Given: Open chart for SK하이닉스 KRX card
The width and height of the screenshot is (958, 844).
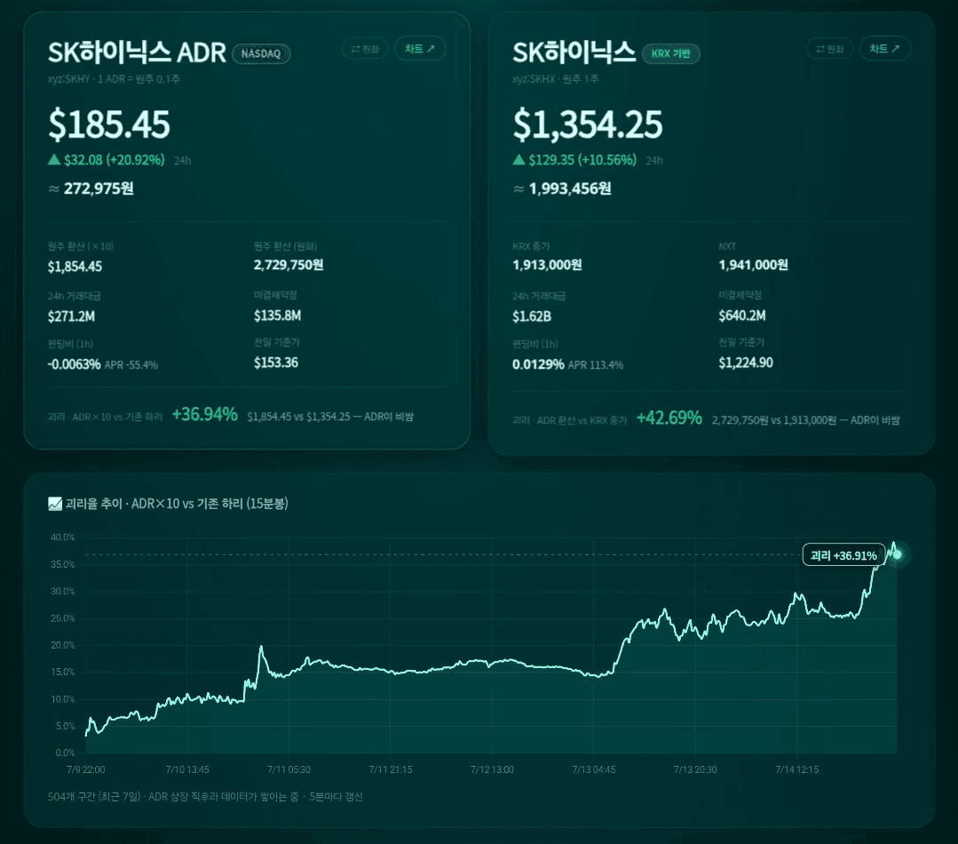Looking at the screenshot, I should 884,49.
